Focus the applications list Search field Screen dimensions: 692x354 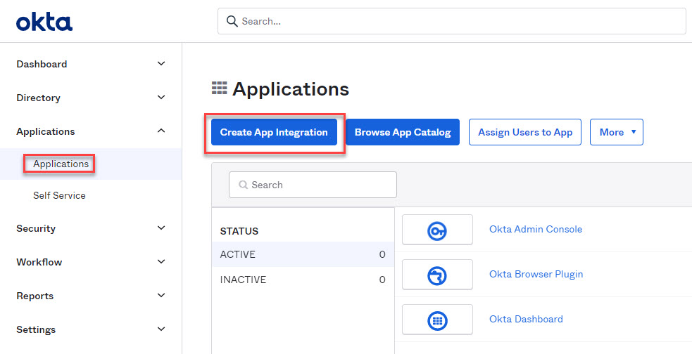point(313,185)
